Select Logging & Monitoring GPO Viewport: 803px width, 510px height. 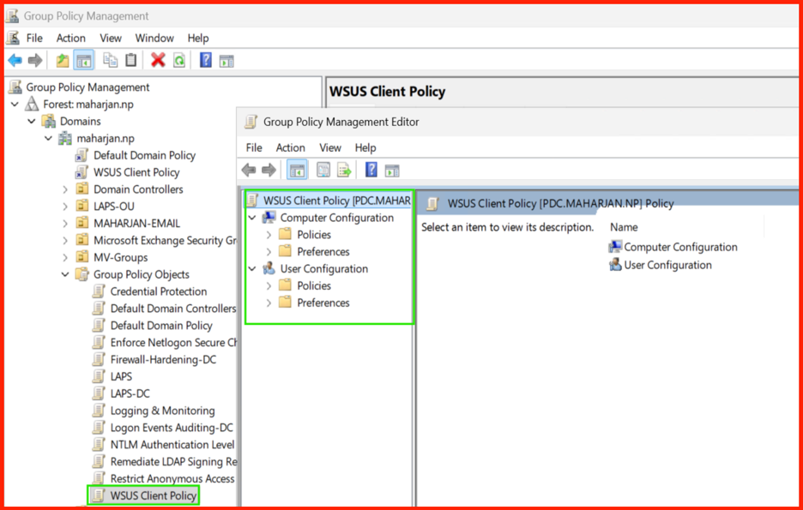[x=162, y=411]
